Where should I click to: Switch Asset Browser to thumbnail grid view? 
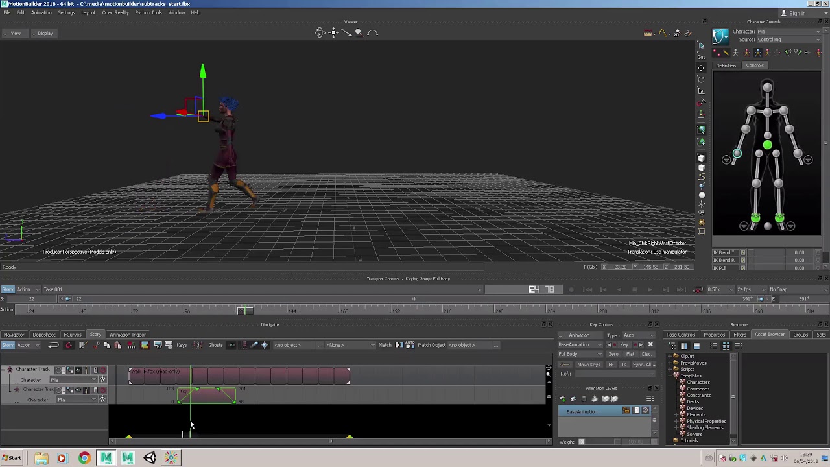(726, 346)
